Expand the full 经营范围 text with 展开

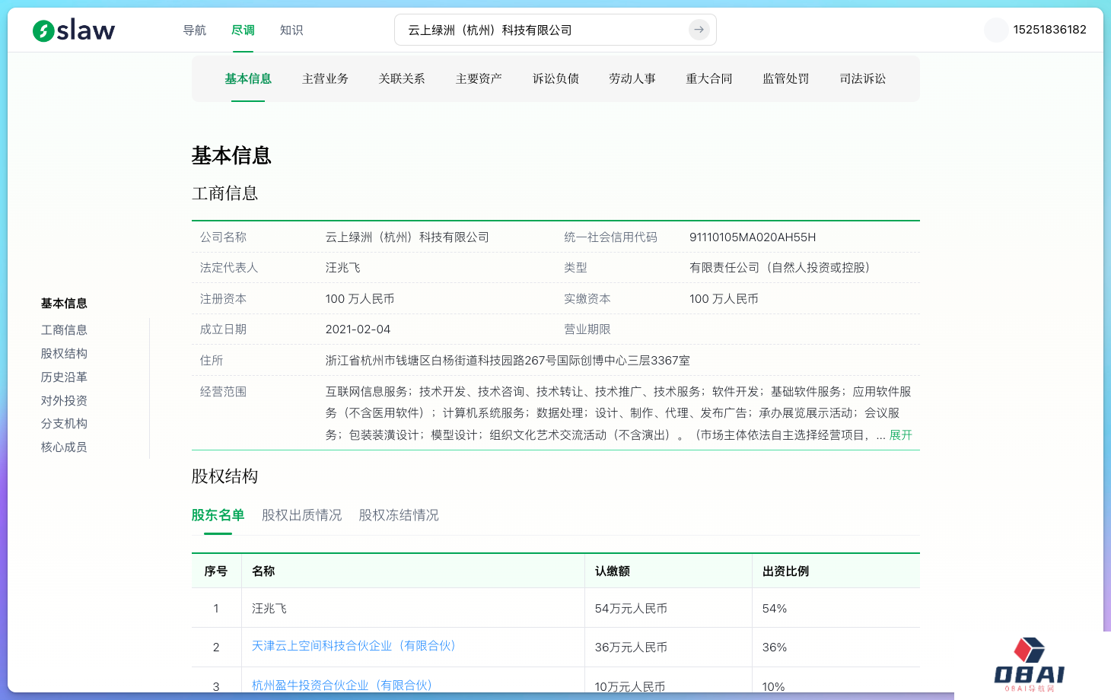click(x=900, y=435)
